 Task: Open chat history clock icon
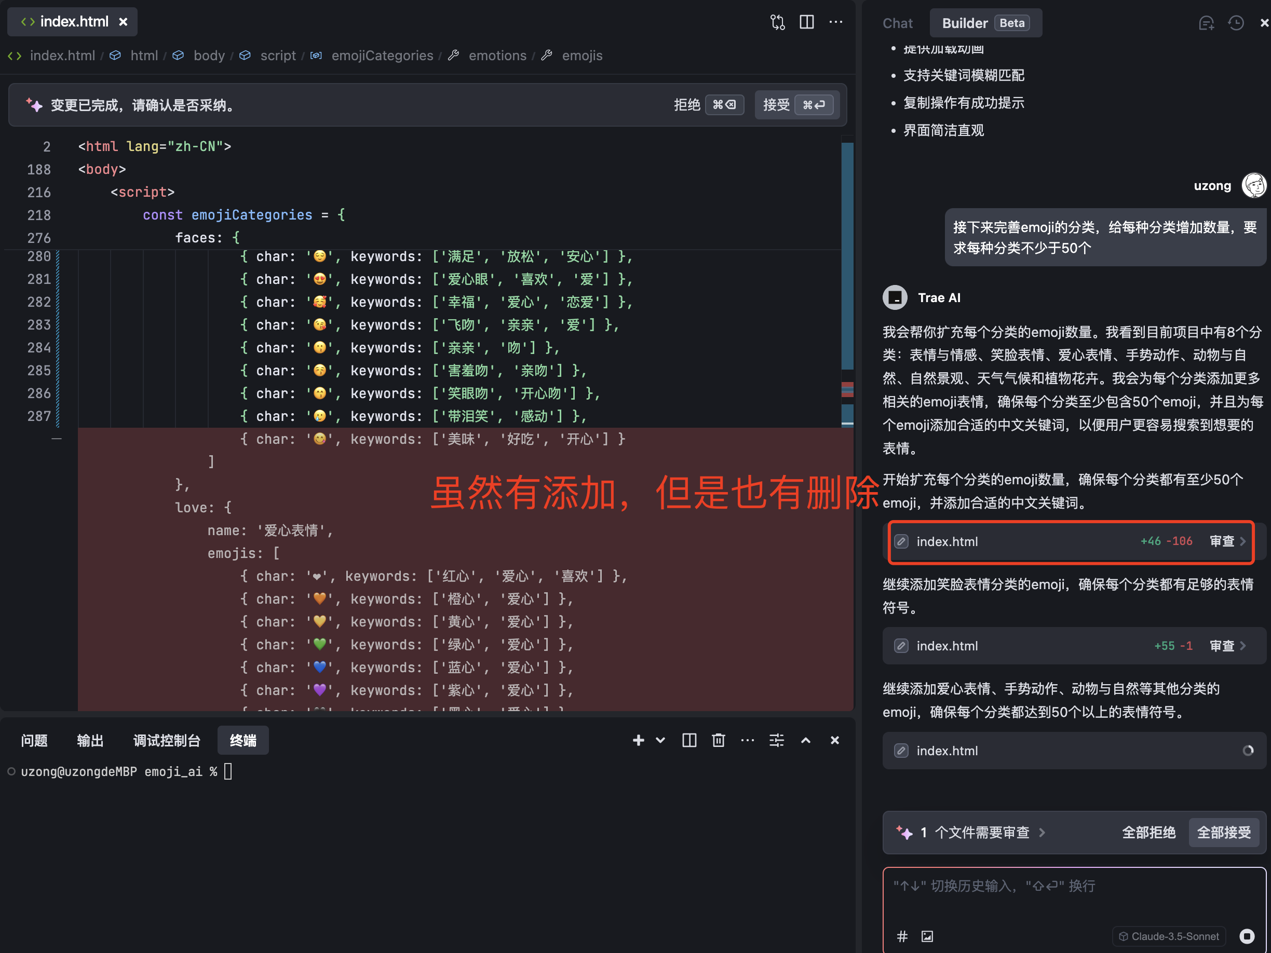point(1235,23)
